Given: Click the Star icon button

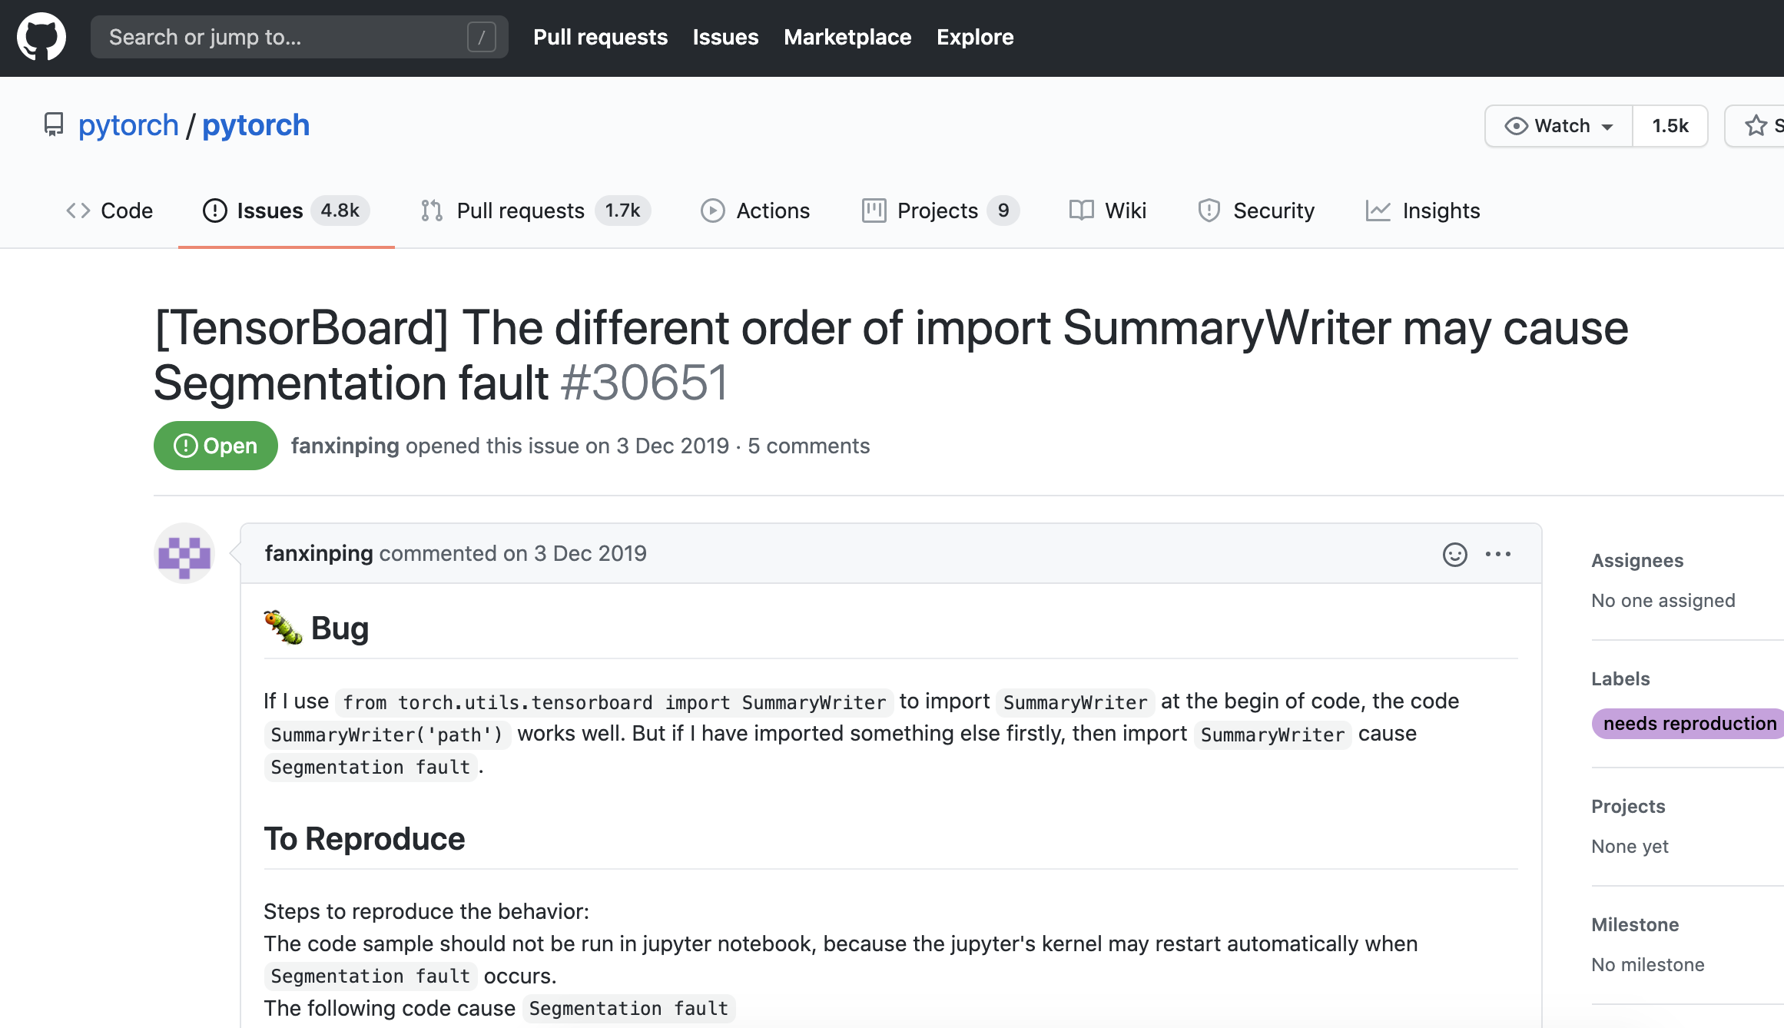Looking at the screenshot, I should [1756, 125].
